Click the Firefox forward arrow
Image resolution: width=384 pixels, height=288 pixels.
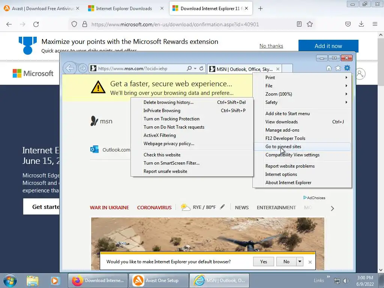(22, 24)
